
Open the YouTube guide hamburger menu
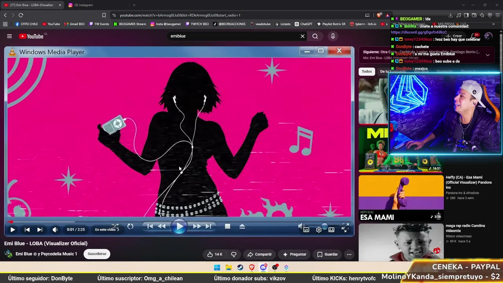pyautogui.click(x=9, y=36)
